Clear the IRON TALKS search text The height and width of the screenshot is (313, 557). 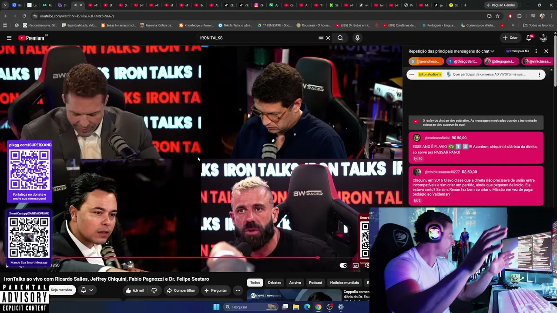tap(328, 38)
